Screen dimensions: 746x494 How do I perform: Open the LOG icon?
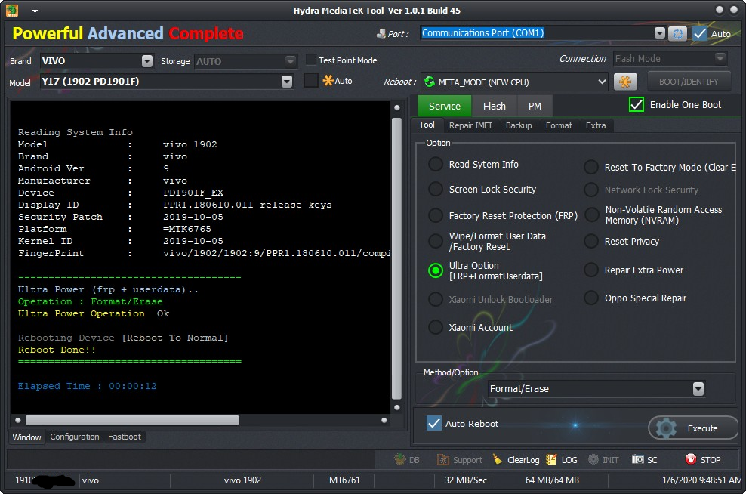coord(551,460)
